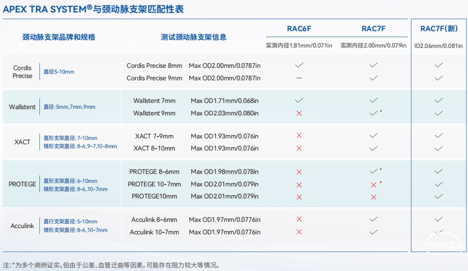
Task: Click the RAC6F red X for Wallstent 9mm
Action: coord(299,113)
